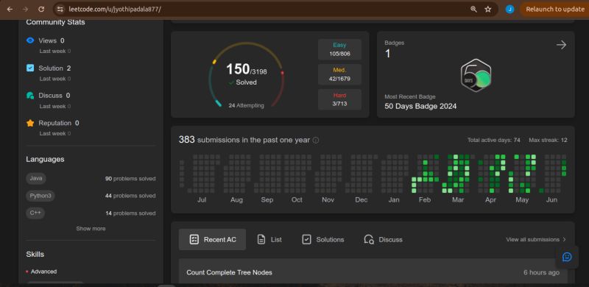Image resolution: width=589 pixels, height=287 pixels.
Task: Click the 50 Days Badge hexagon
Action: [x=476, y=75]
